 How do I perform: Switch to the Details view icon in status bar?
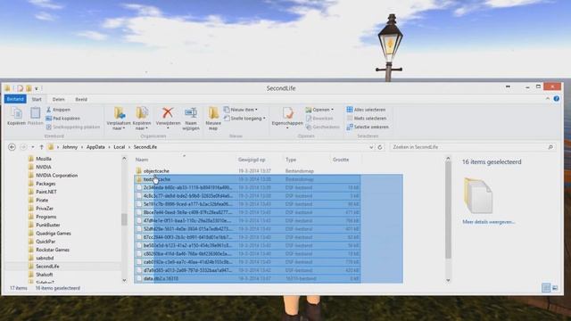(546, 288)
